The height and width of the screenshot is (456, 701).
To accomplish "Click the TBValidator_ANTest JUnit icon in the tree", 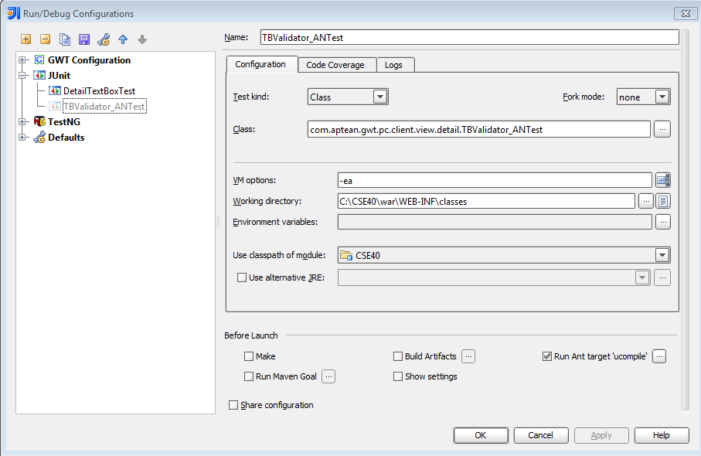I will (x=55, y=107).
